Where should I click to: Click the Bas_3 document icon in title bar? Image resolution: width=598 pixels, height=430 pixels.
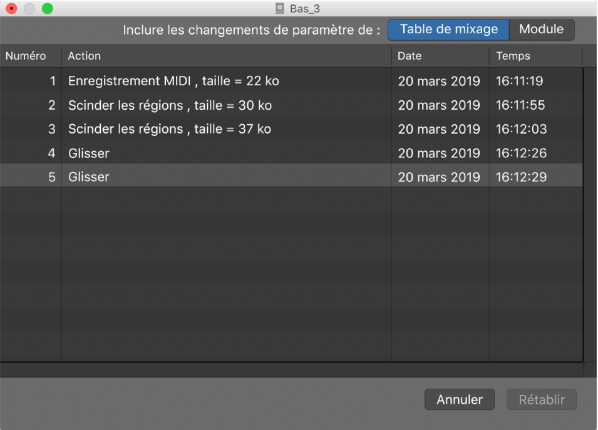278,9
